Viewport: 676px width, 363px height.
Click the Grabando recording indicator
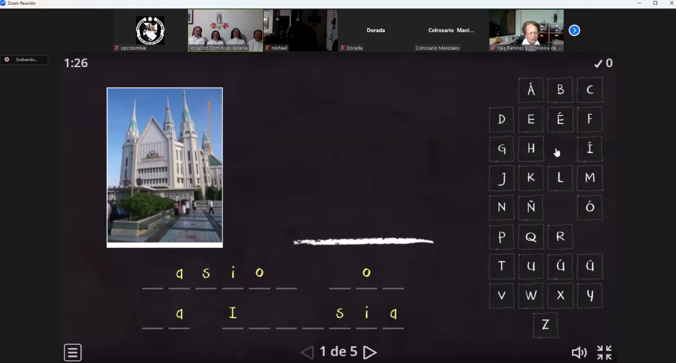24,60
